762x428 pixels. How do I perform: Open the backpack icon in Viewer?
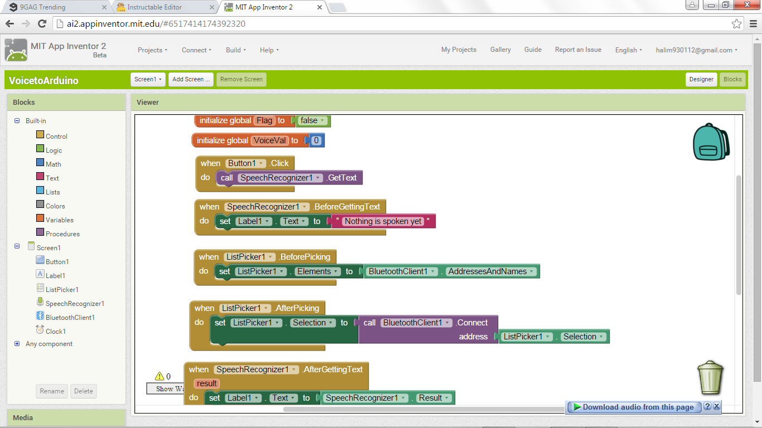click(711, 142)
